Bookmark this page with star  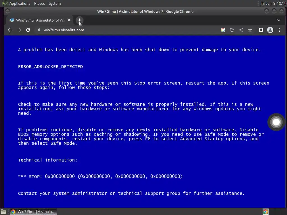point(250,30)
